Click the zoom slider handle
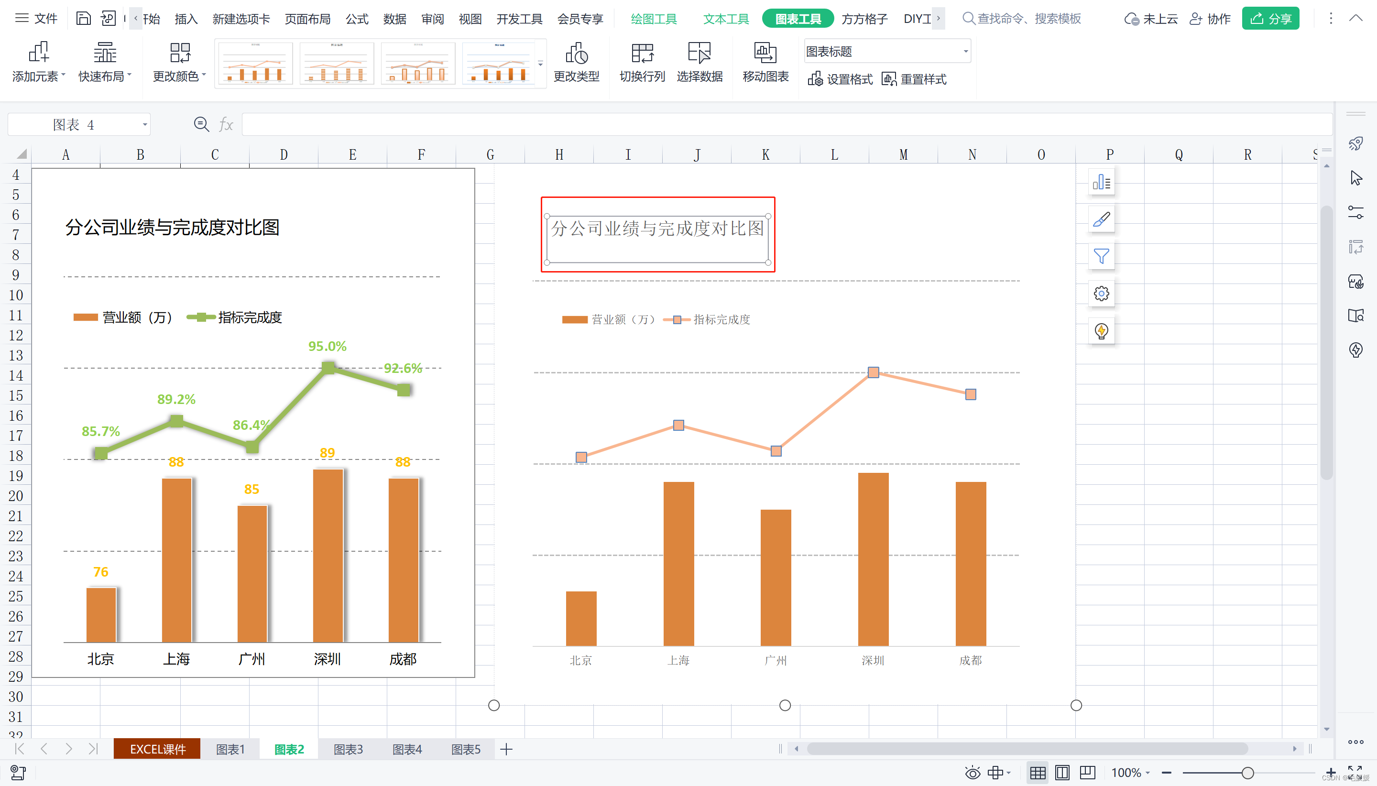The image size is (1377, 786). 1247,773
